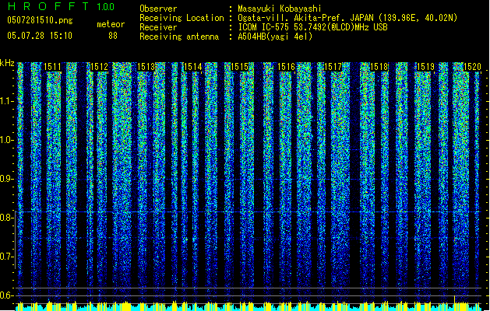Click the 1518 time marker
Screen dimensions: 490x311
click(x=379, y=67)
